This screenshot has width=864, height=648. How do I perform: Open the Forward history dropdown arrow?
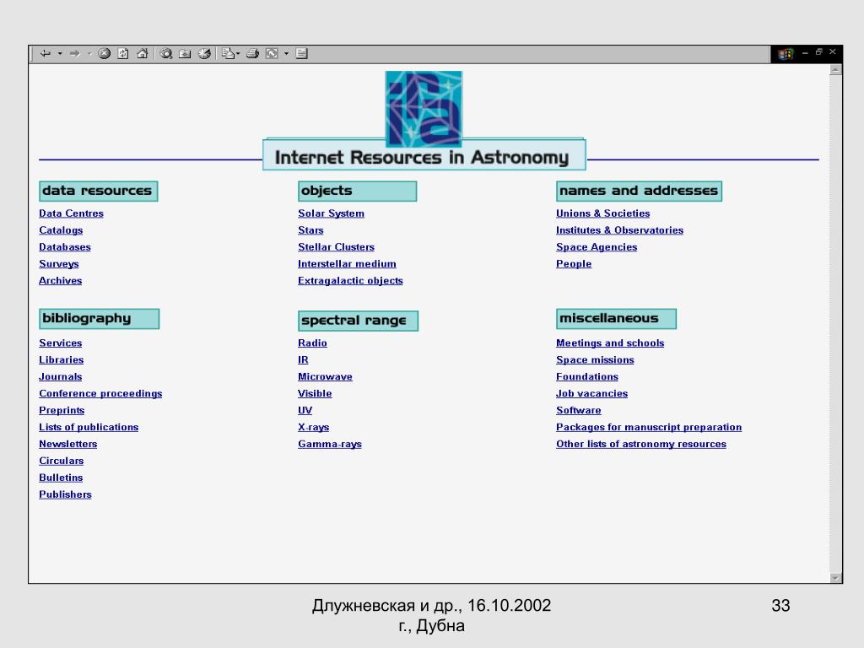click(x=89, y=53)
